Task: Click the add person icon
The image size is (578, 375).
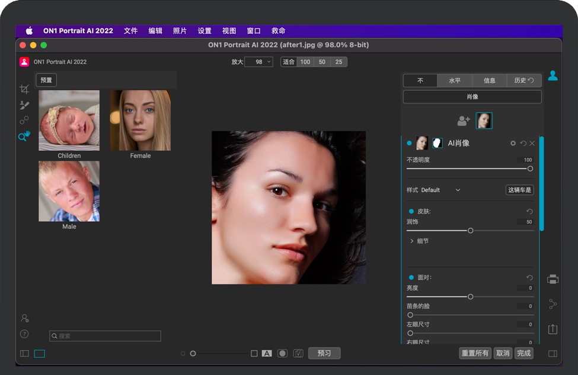Action: point(464,121)
